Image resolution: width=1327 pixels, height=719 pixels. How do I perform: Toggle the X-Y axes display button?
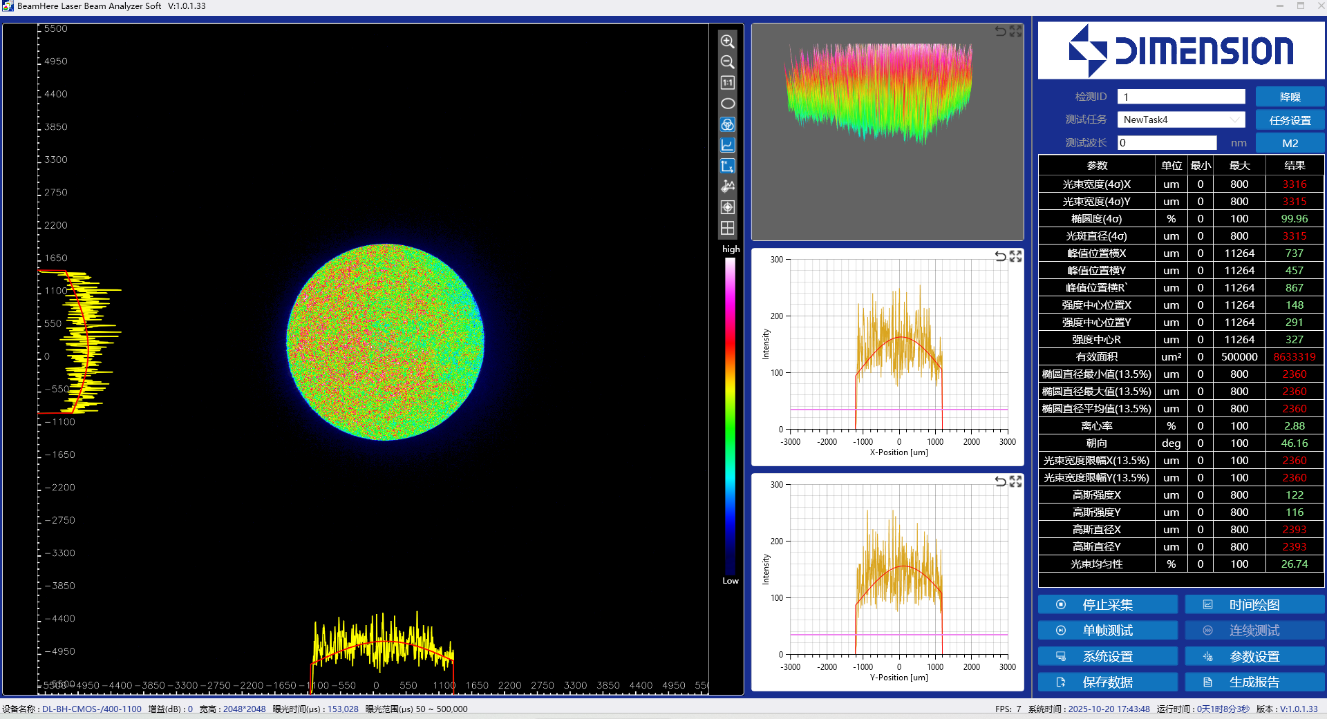(x=727, y=166)
